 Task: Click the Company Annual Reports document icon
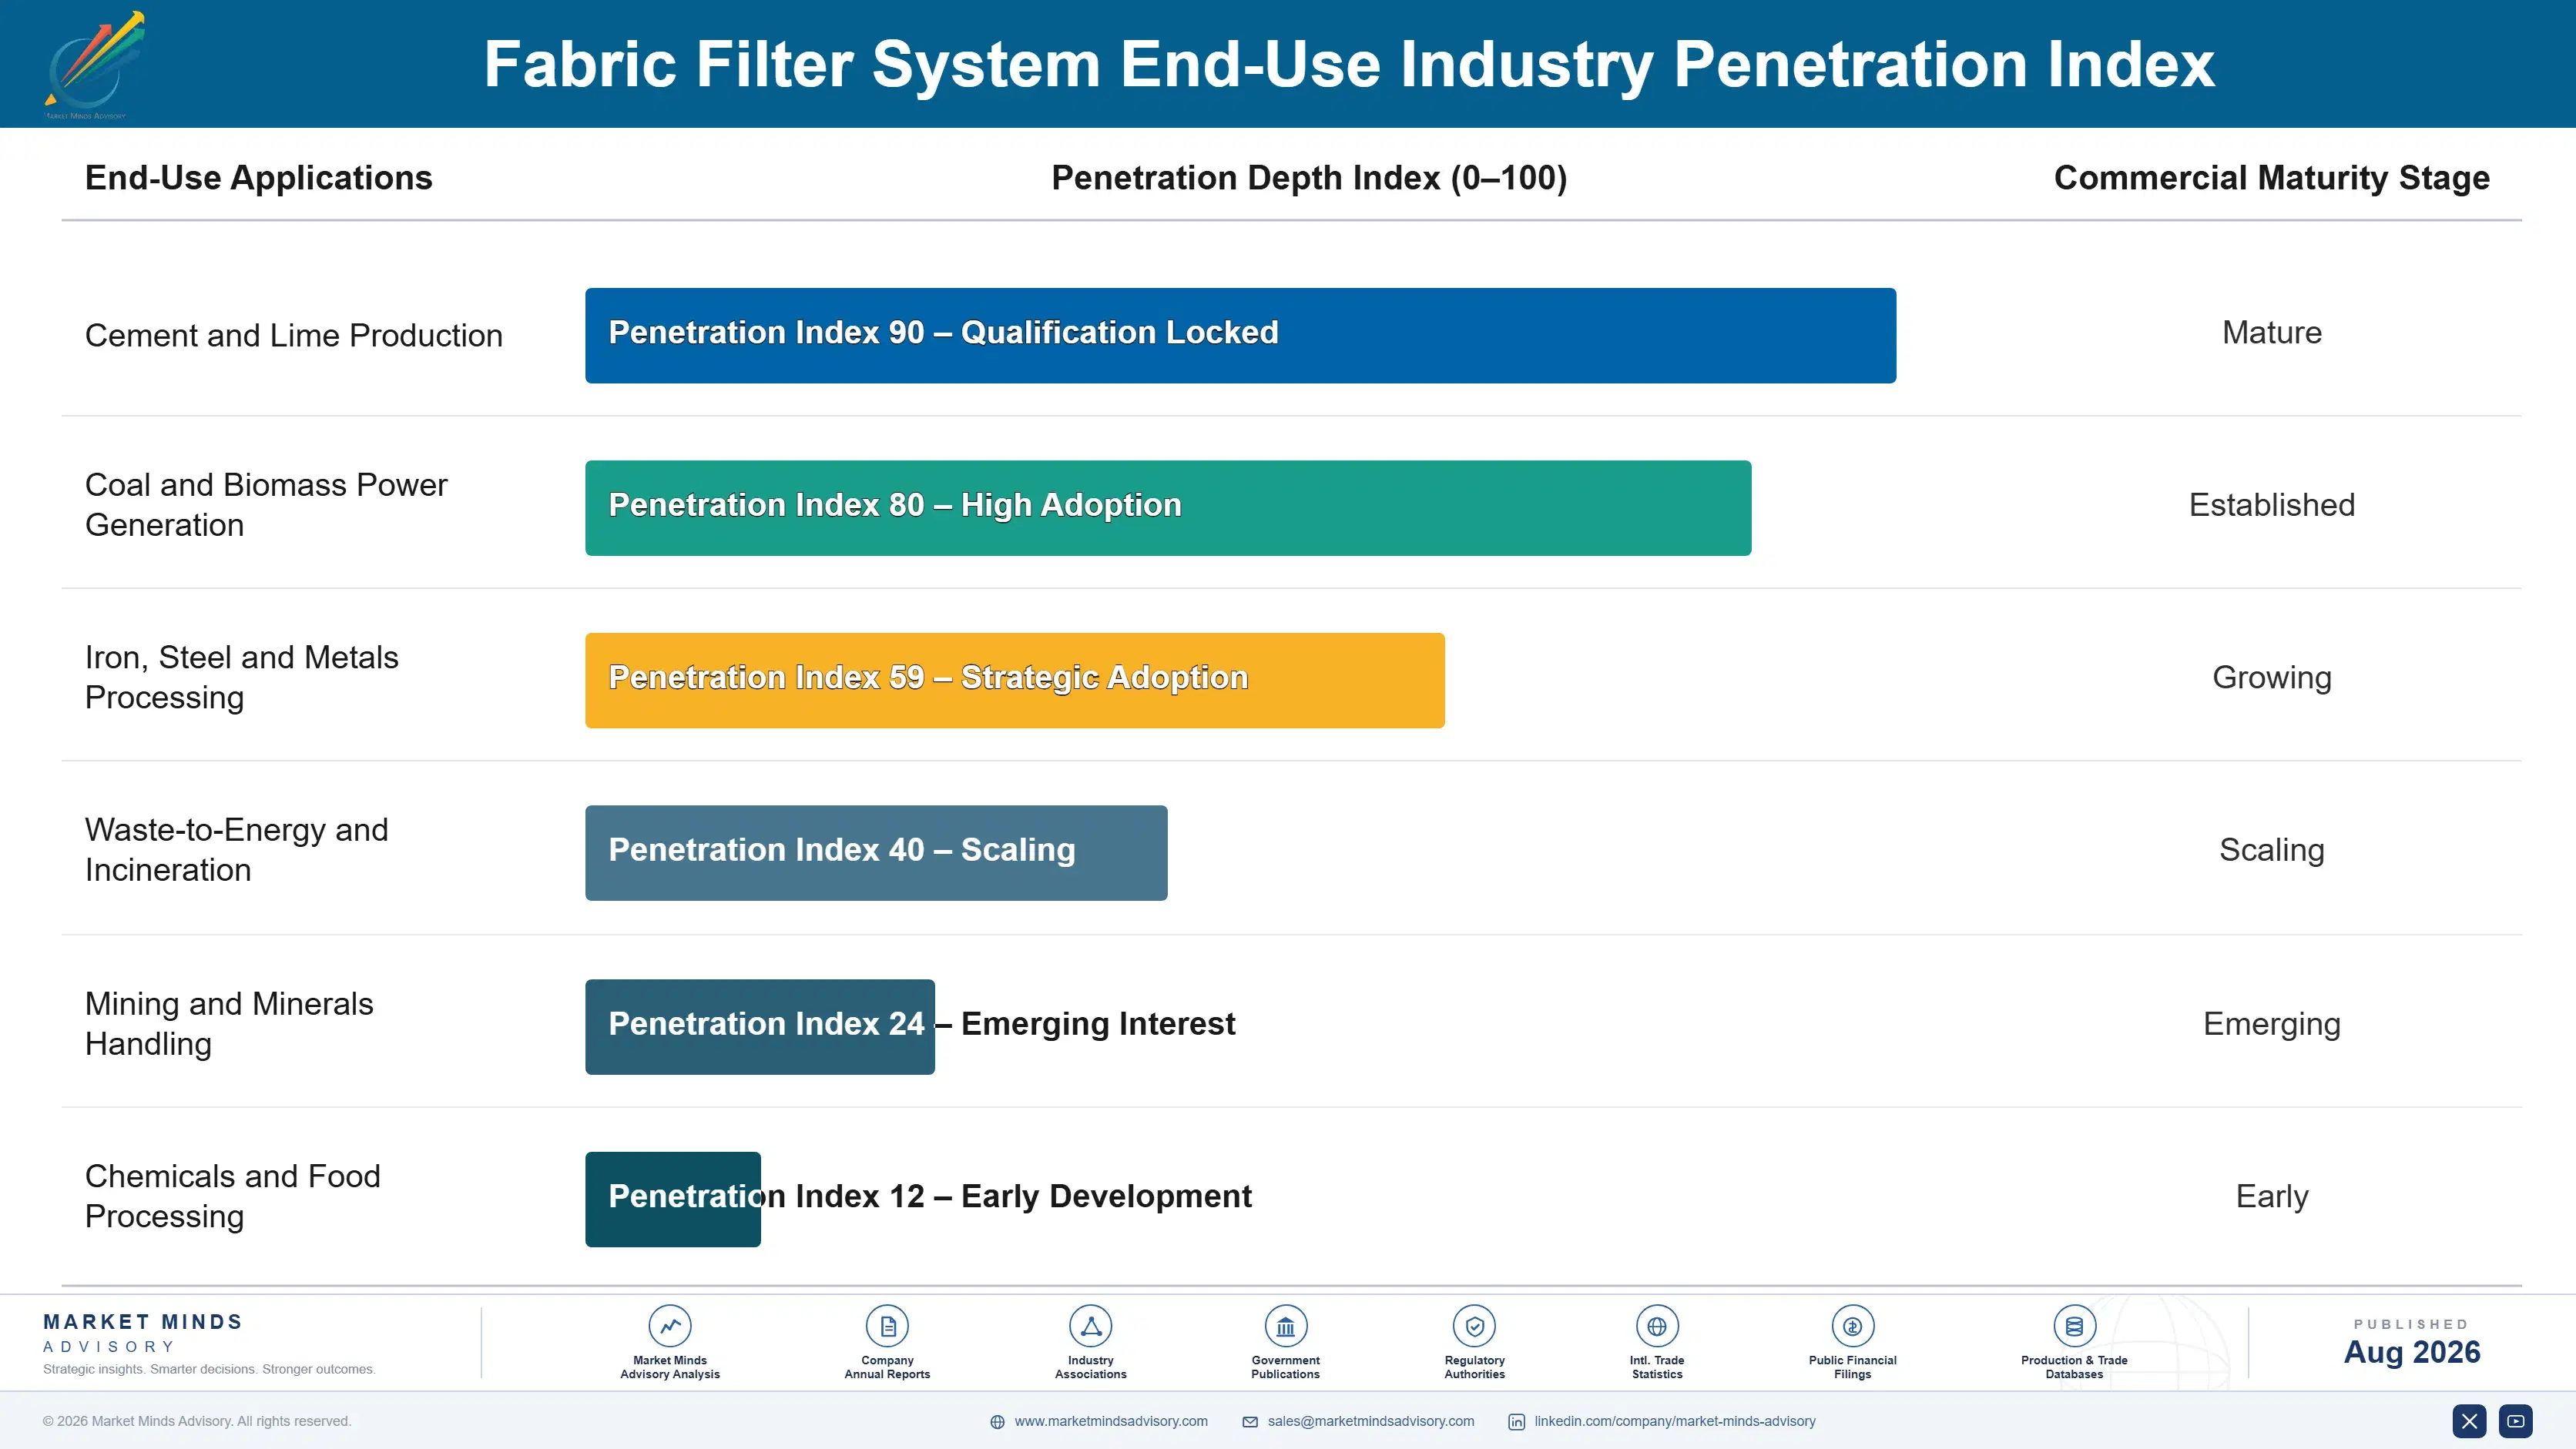click(x=887, y=1326)
